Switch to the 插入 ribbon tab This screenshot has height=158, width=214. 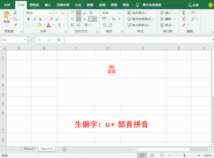(48, 5)
